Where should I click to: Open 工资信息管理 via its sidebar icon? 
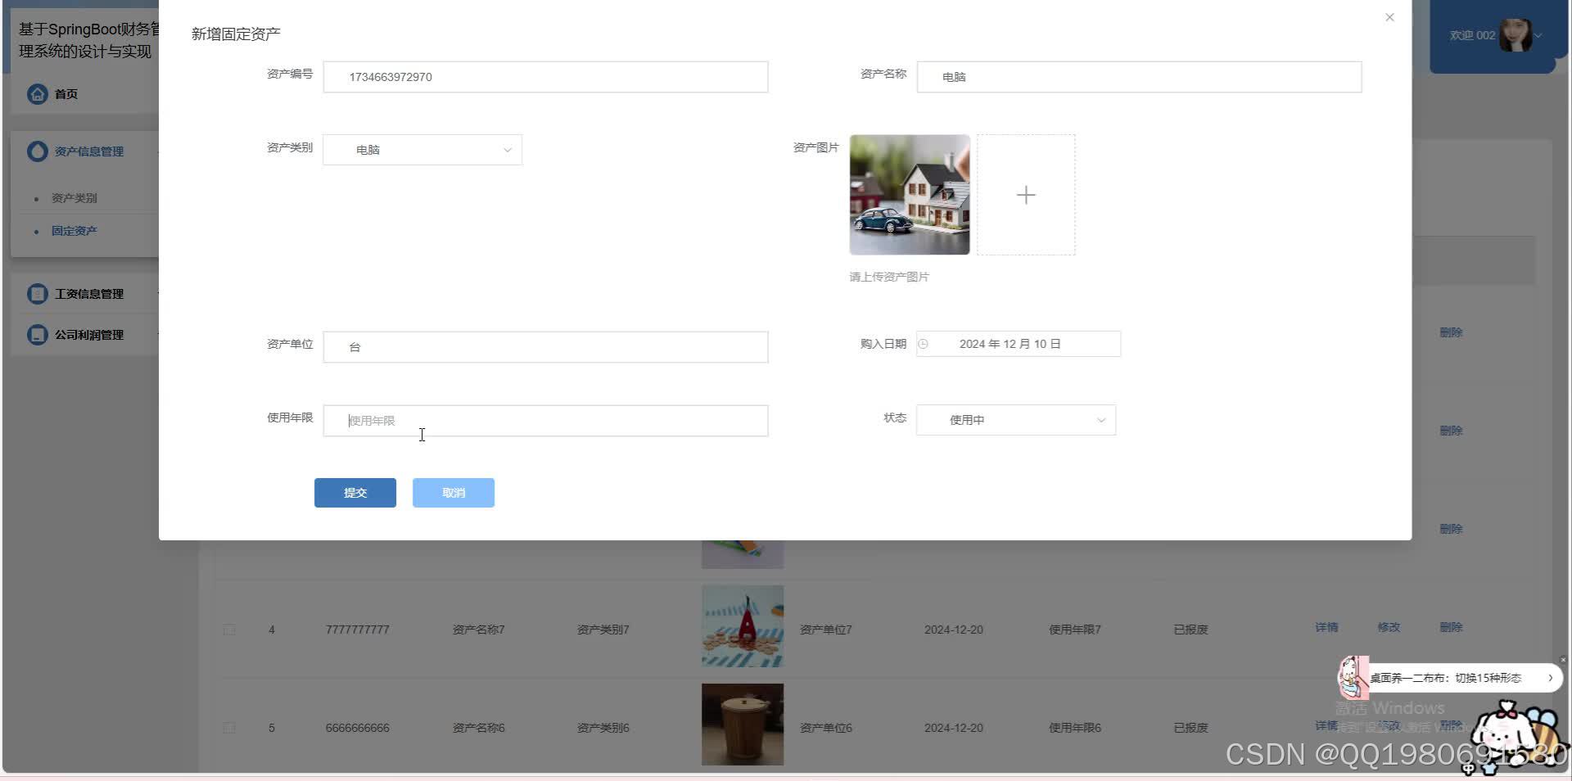pos(37,293)
